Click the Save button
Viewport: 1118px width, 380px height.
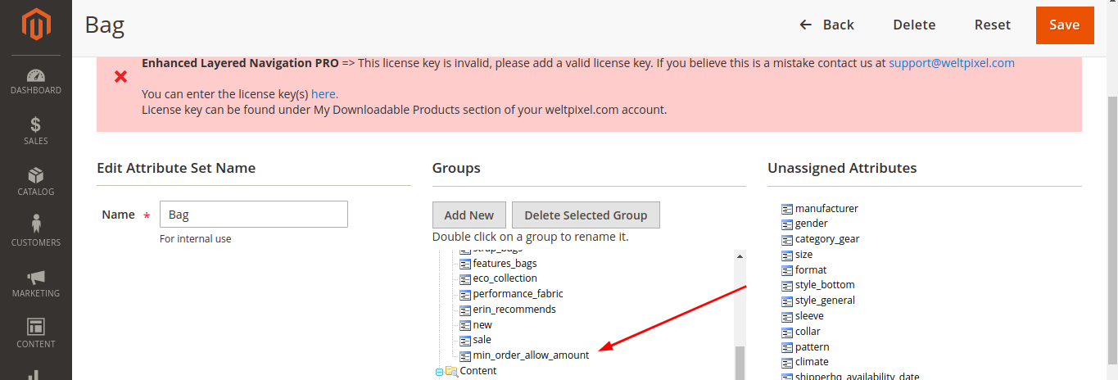coord(1064,25)
